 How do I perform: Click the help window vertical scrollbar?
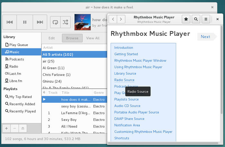(221, 70)
